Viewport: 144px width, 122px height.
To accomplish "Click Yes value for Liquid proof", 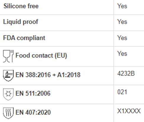I will pos(122,22).
